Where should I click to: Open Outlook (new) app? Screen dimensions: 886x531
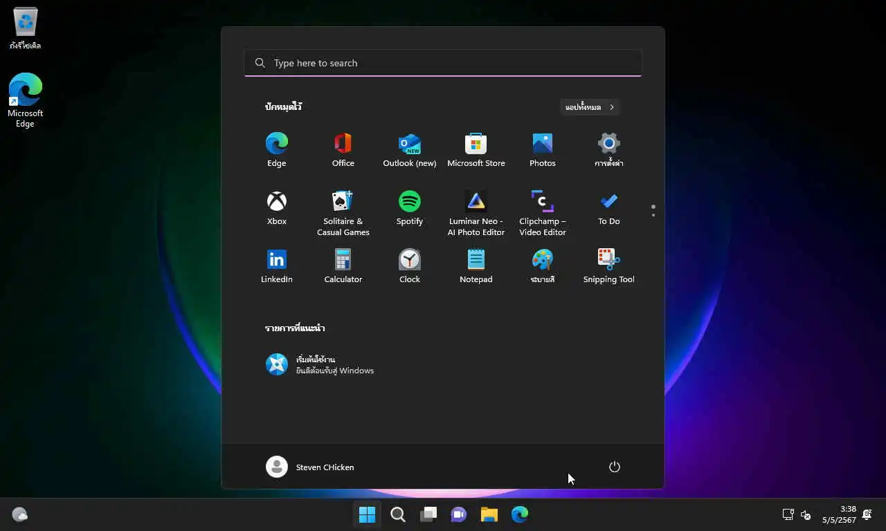pos(409,150)
